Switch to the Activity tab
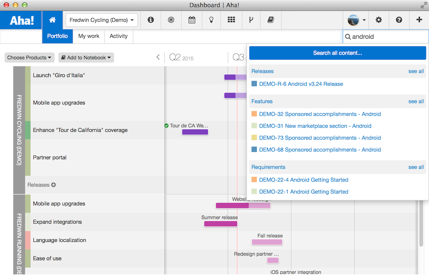The height and width of the screenshot is (279, 429). pyautogui.click(x=119, y=36)
